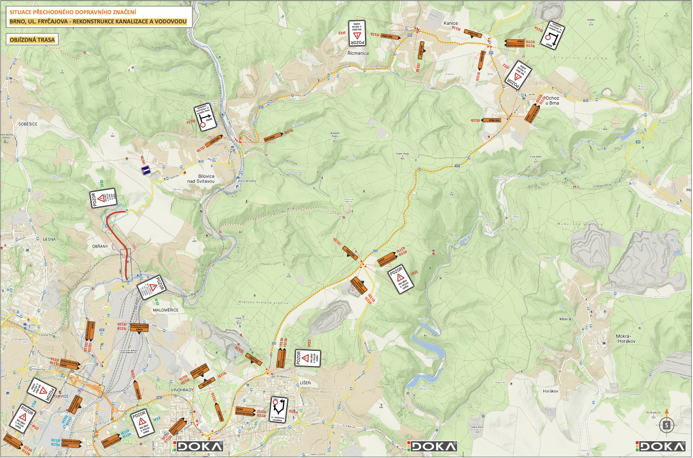Click the POZOR warning sign near Ochoz u Brna
Viewport: 693px width, 458px height.
(x=518, y=76)
